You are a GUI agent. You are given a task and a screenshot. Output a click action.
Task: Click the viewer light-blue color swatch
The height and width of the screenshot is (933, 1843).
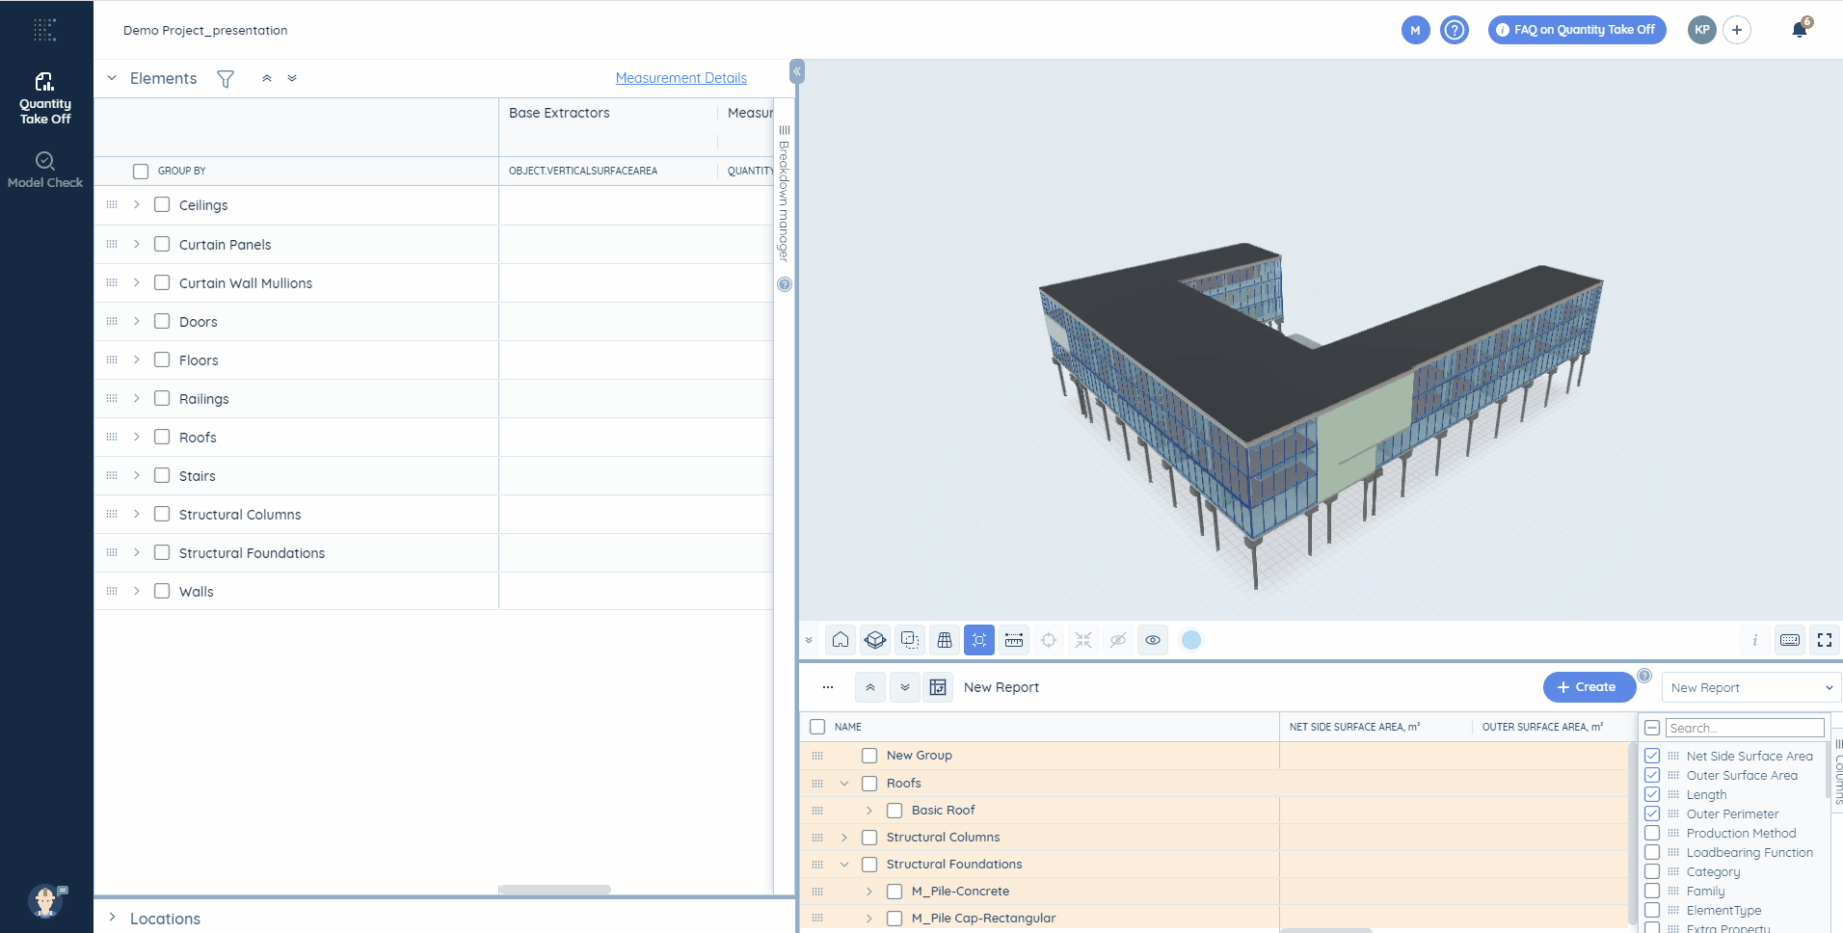point(1191,640)
